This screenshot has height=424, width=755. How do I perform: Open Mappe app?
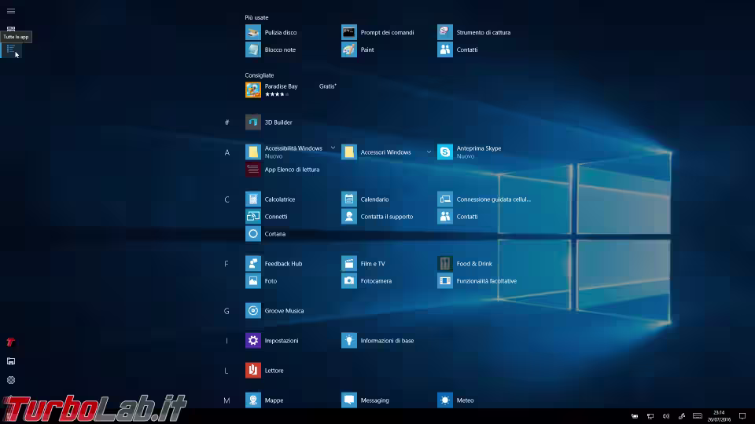[x=264, y=400]
